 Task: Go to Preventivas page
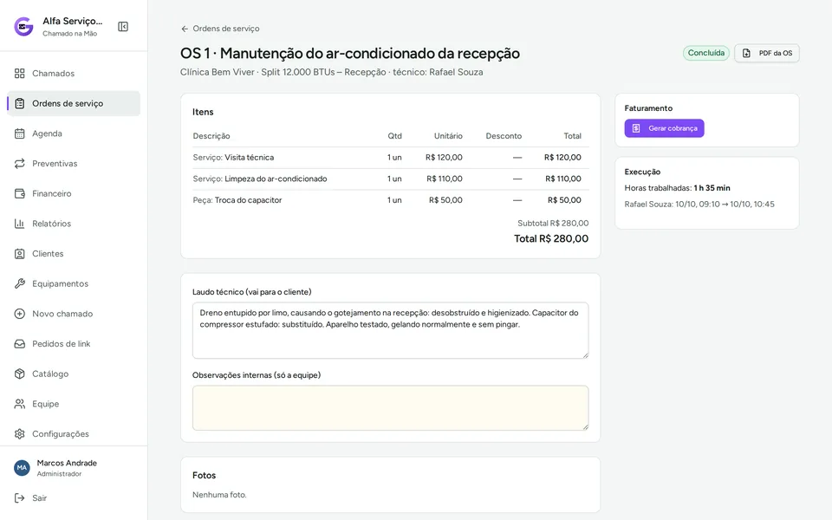(x=73, y=164)
